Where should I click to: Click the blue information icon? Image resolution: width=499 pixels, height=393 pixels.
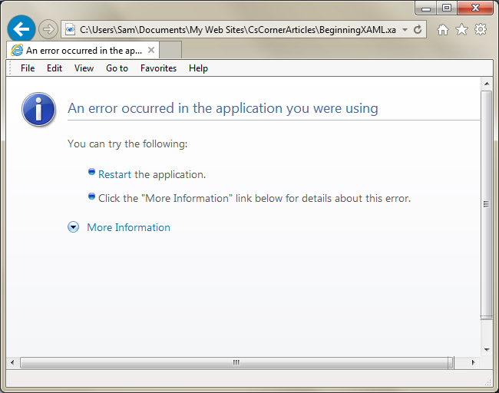point(39,109)
